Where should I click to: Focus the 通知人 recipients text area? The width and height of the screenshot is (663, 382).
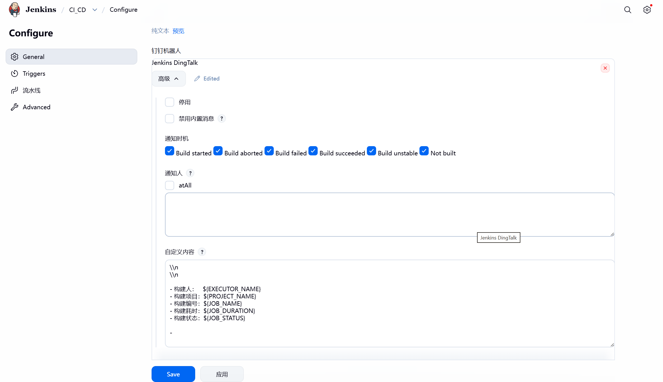pyautogui.click(x=390, y=215)
